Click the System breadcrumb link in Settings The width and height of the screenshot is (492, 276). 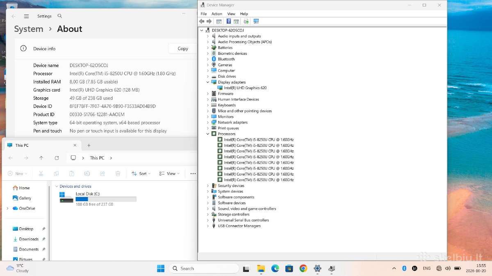29,29
